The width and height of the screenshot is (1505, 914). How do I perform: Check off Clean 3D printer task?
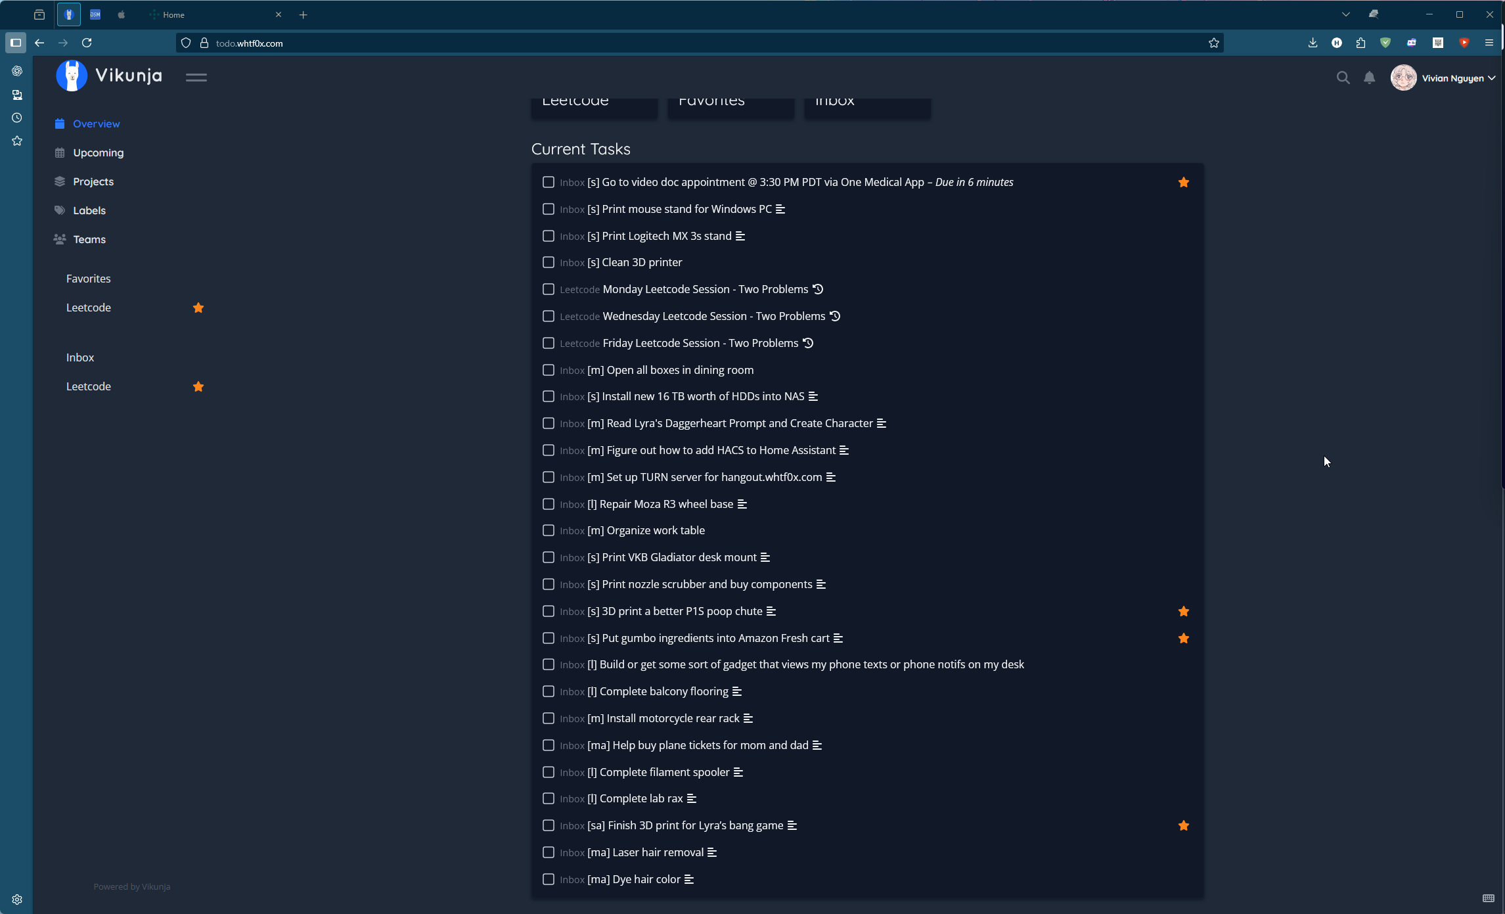(548, 262)
